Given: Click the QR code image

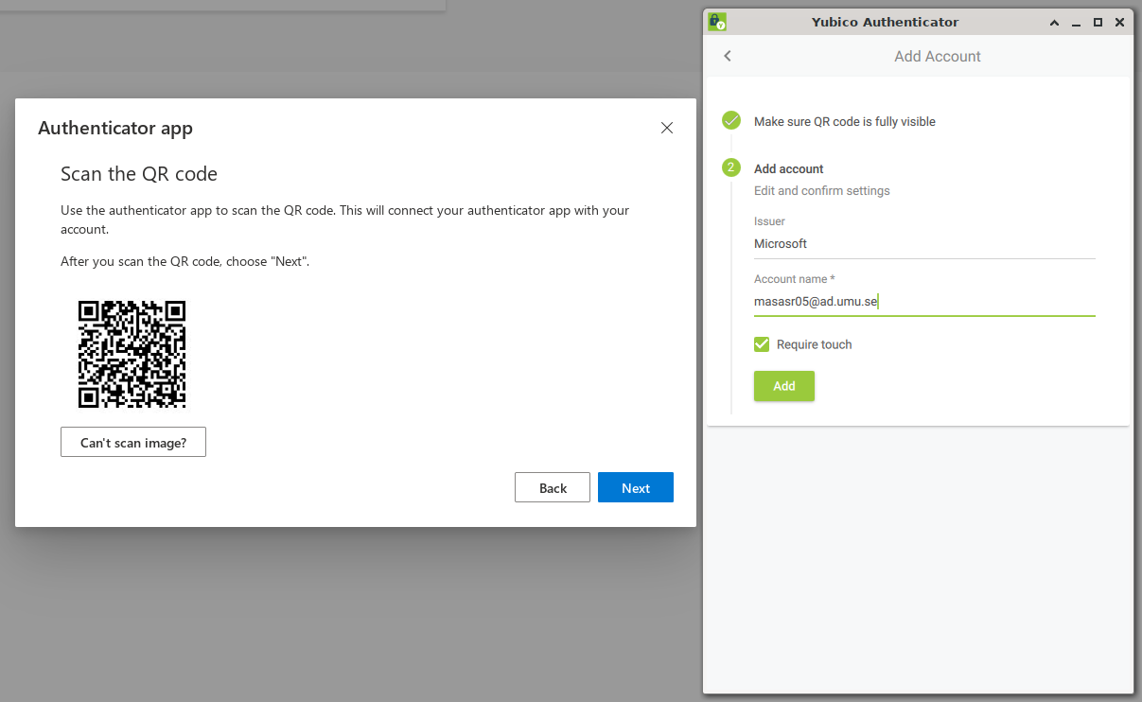Looking at the screenshot, I should click(132, 354).
